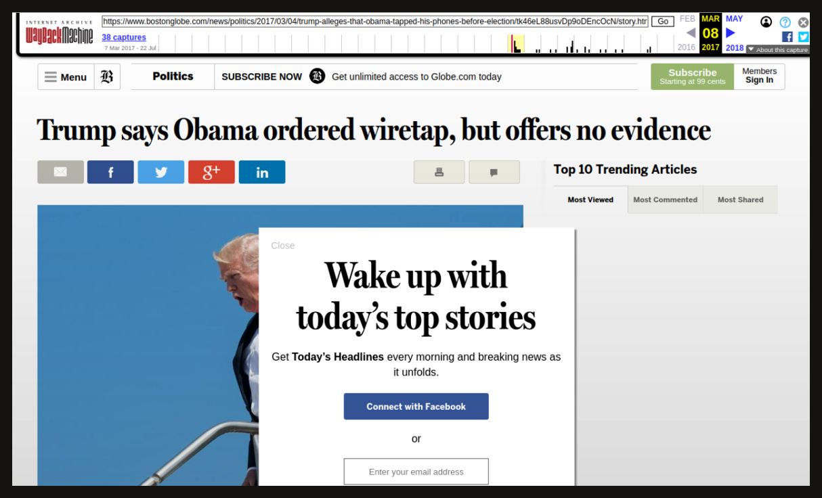
Task: Click the Wayback Machine logo
Action: click(59, 35)
